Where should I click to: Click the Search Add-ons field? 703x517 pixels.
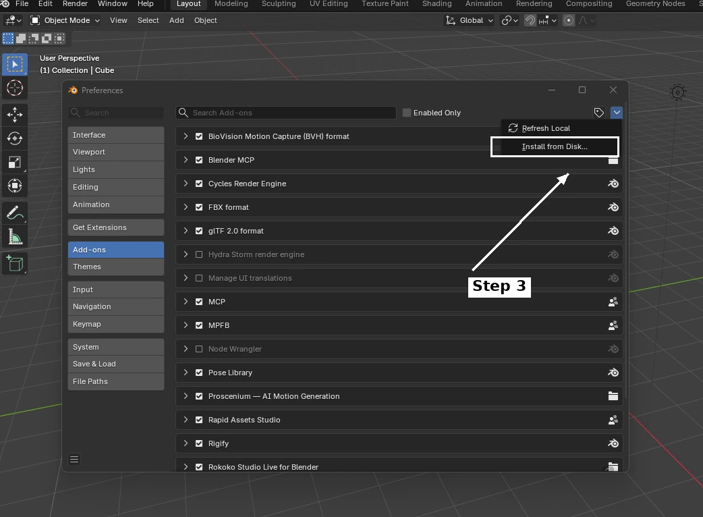click(286, 113)
